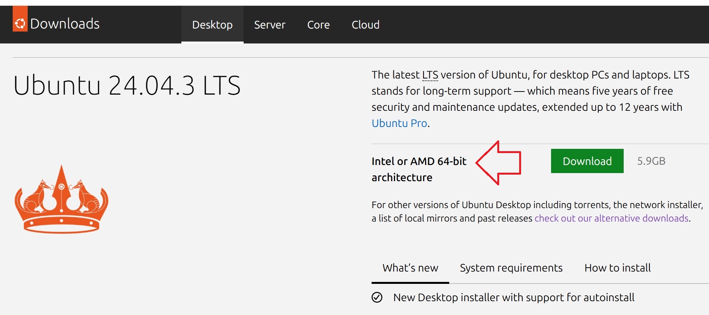
Task: Click the Downloads header title
Action: click(65, 23)
